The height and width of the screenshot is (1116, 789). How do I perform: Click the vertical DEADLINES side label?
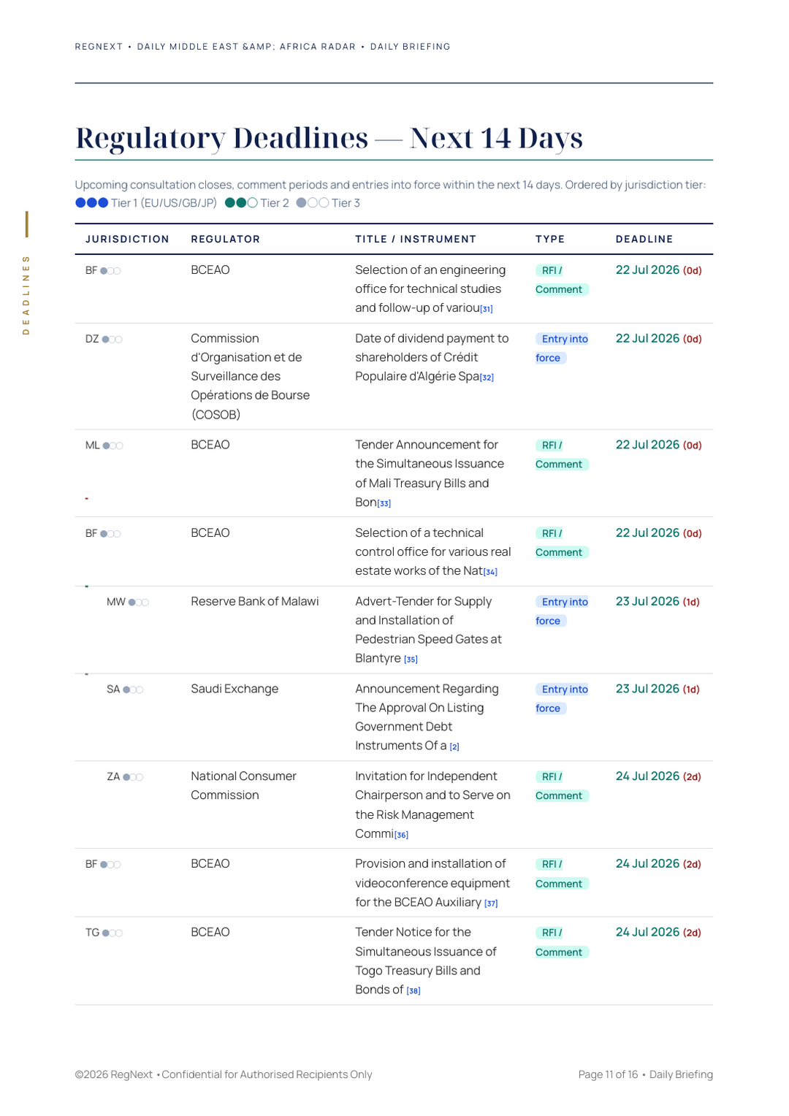[26, 295]
